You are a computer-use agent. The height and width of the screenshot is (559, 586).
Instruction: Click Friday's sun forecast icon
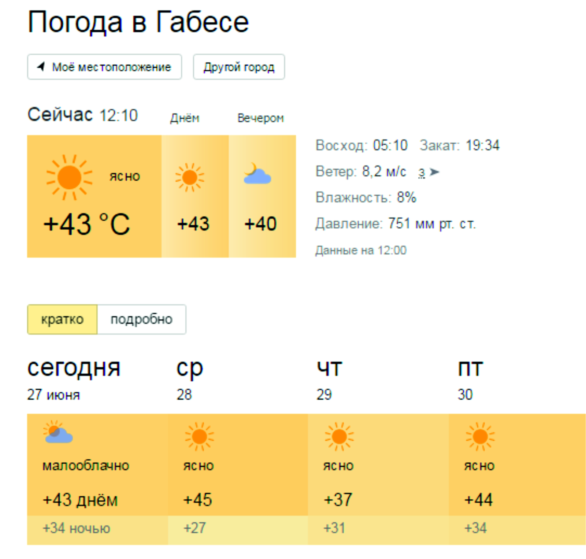tap(480, 436)
